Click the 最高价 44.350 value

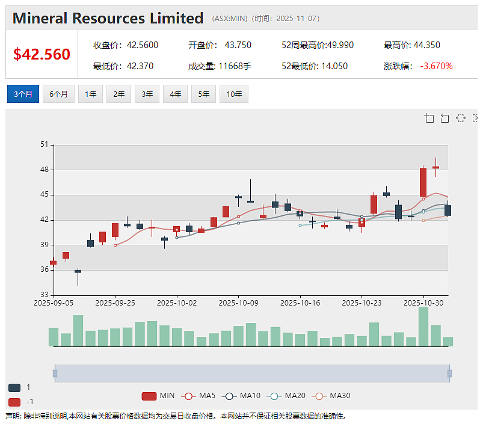[426, 45]
